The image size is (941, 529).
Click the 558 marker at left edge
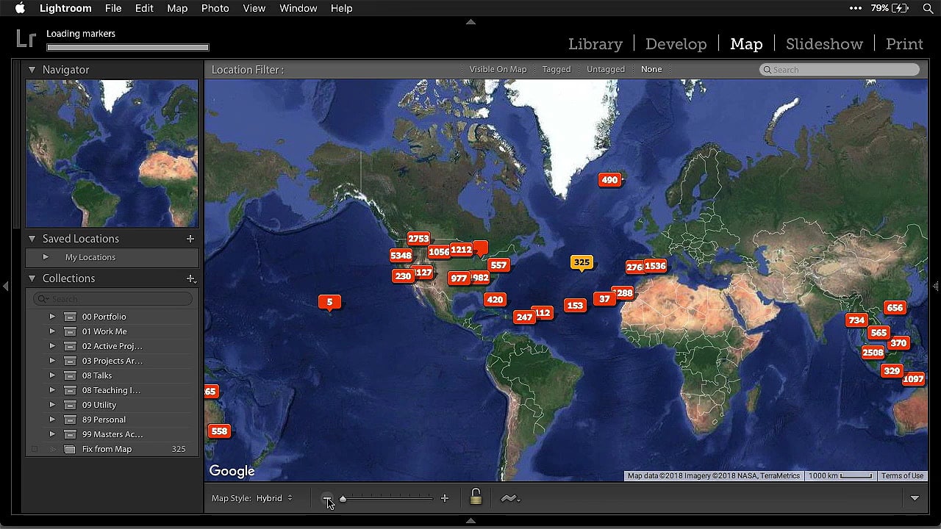pyautogui.click(x=219, y=431)
